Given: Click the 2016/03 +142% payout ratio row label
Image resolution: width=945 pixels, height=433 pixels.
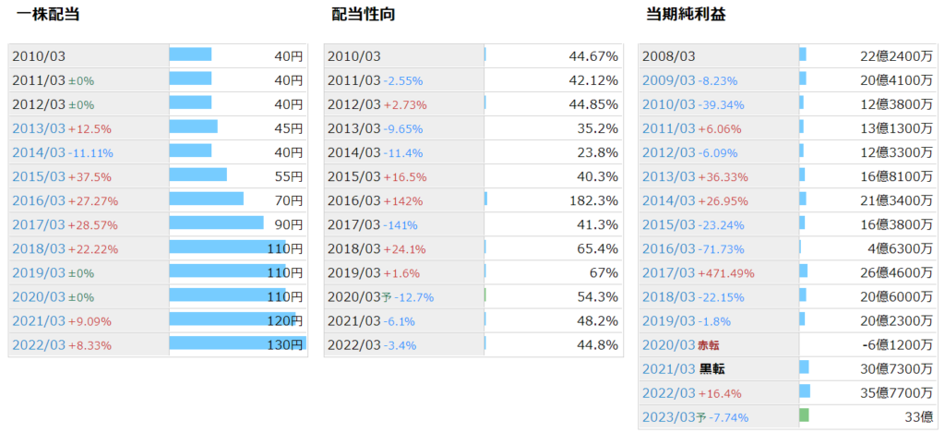Looking at the screenshot, I should tap(375, 201).
